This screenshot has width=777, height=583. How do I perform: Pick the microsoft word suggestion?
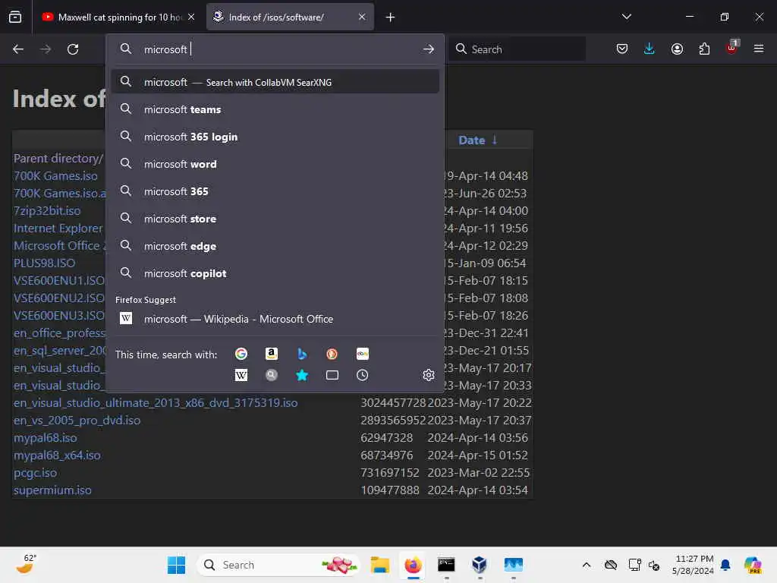[x=275, y=164]
